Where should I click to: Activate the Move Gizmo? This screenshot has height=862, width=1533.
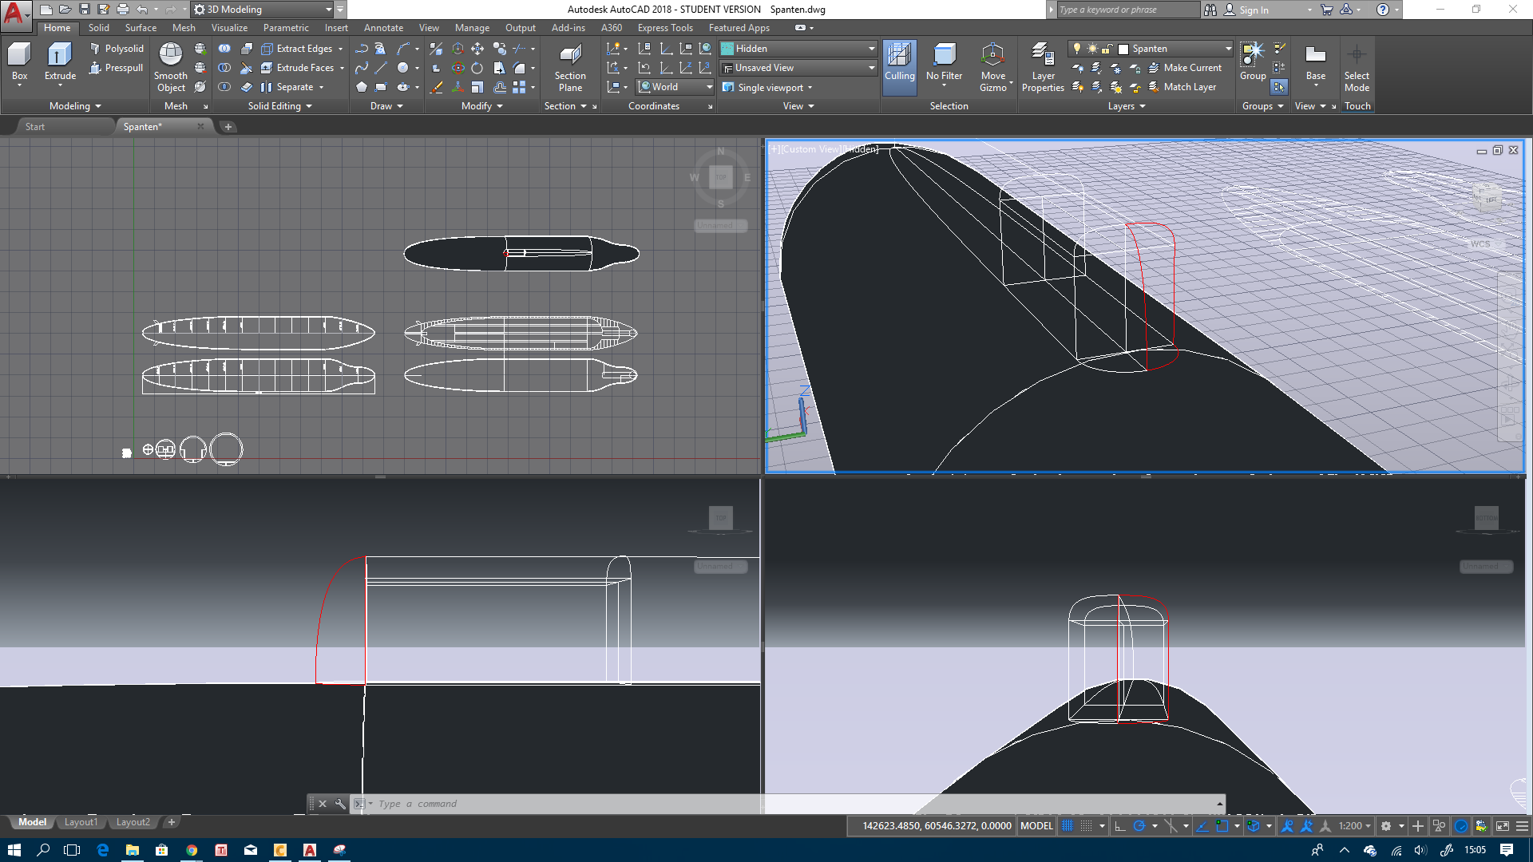pos(992,56)
